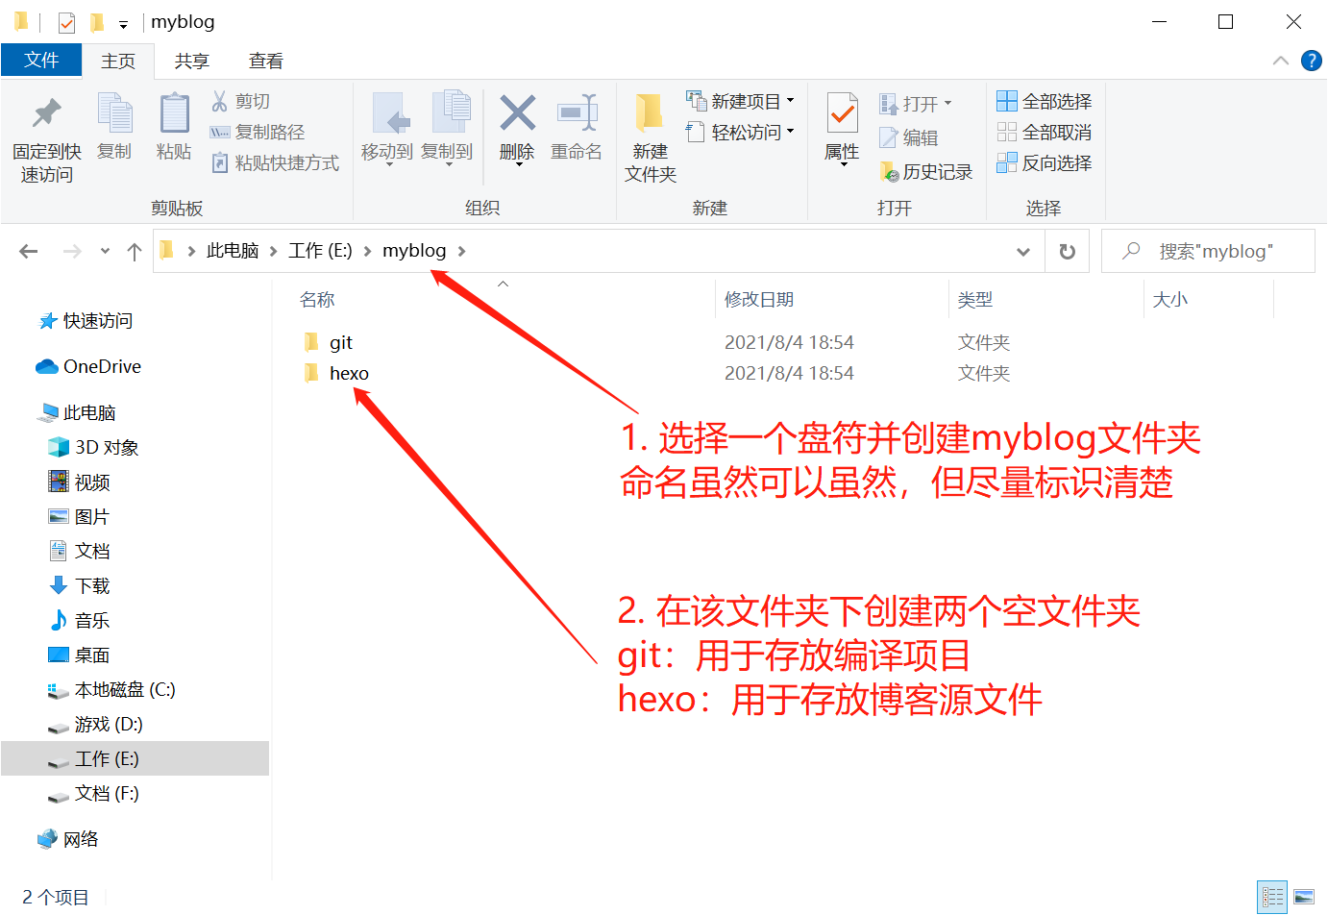Viewport: 1328px width, 915px height.
Task: Switch to Details view in status bar
Action: pyautogui.click(x=1272, y=898)
